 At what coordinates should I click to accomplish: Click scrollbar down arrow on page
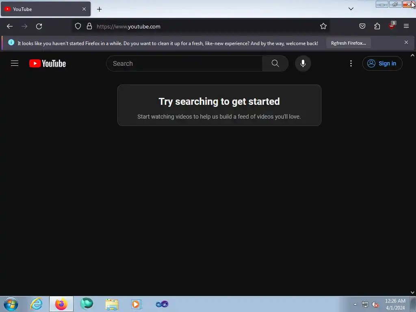coord(412,292)
